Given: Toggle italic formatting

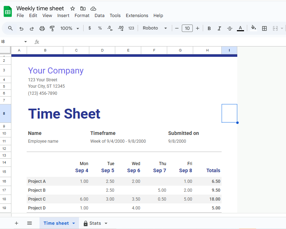Looking at the screenshot, I should coord(219,28).
